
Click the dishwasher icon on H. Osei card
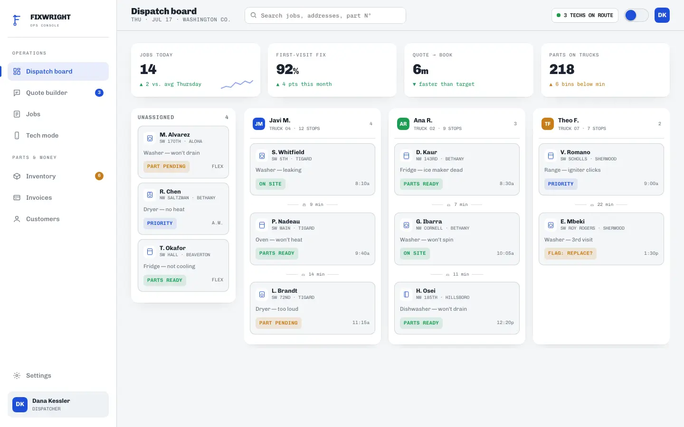click(x=406, y=294)
